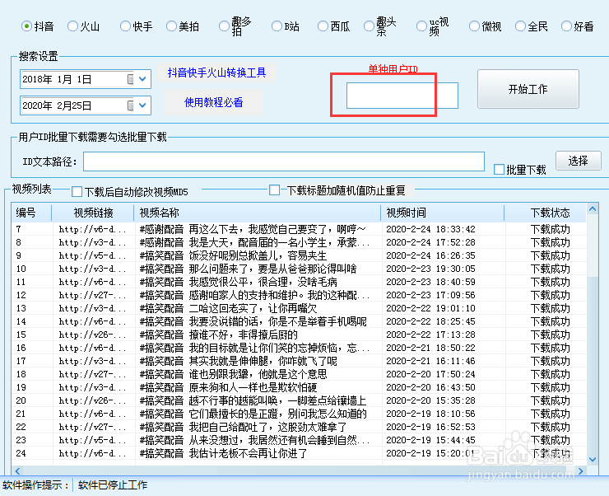609x496 pixels.
Task: Select row 22 我把自己给配吐了 video
Action: (299, 427)
